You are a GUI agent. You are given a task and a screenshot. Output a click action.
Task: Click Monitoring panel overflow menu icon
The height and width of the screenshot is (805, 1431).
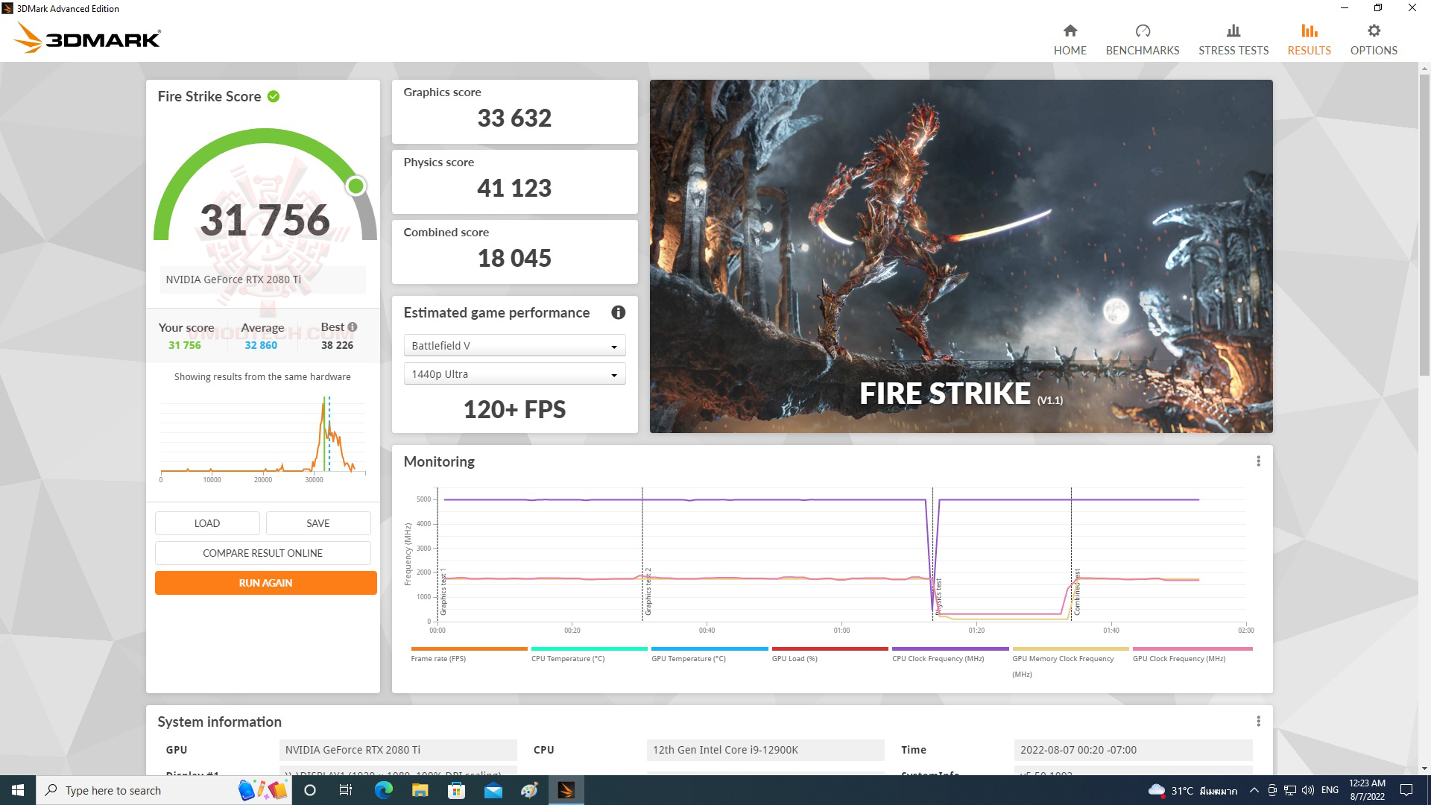[1259, 461]
